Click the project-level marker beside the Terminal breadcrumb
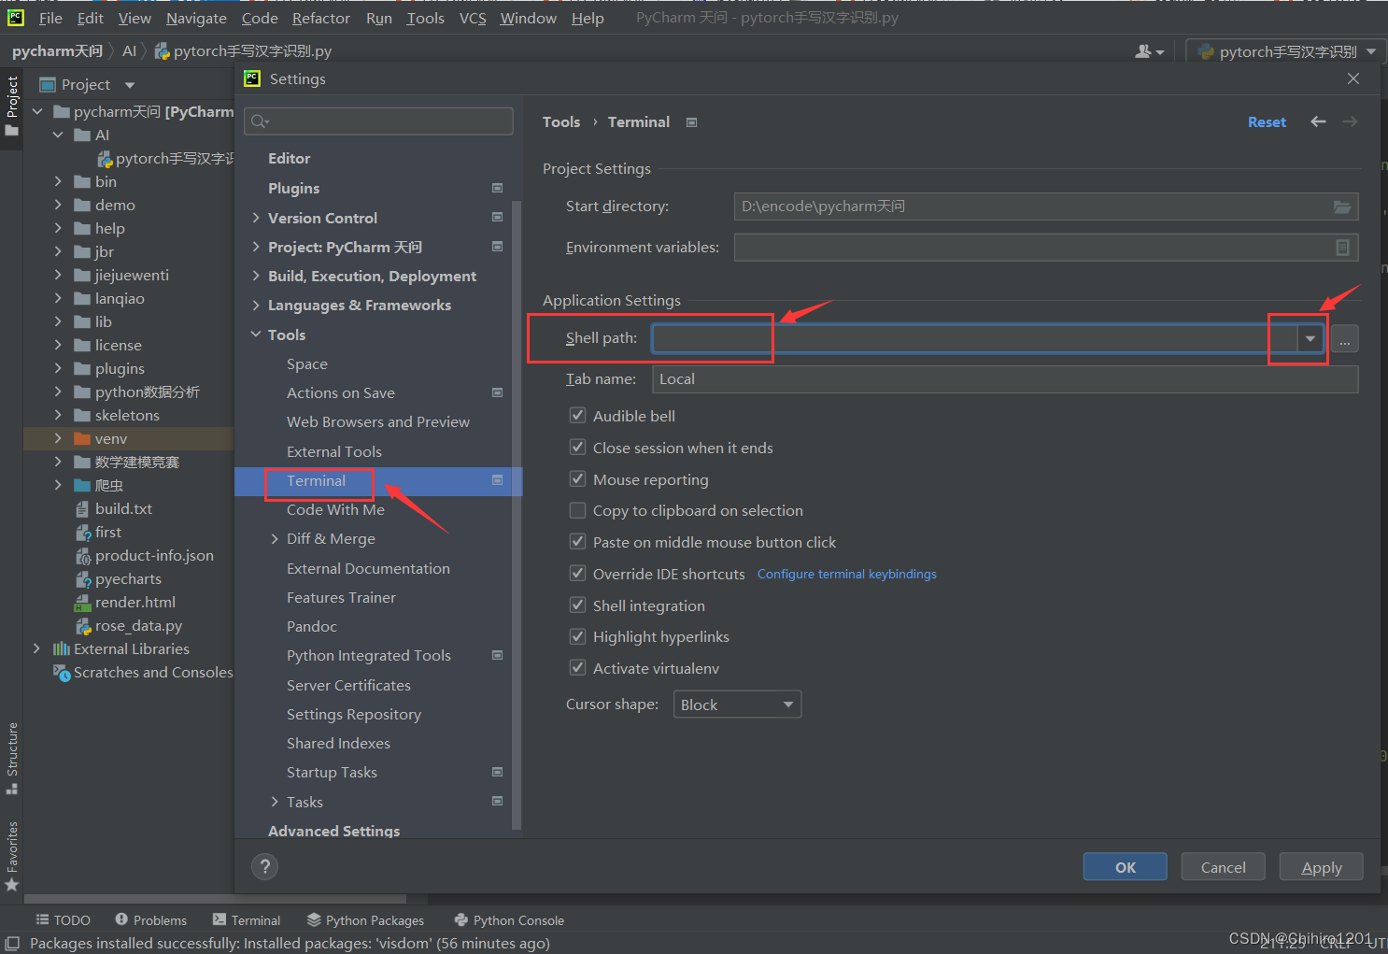This screenshot has width=1388, height=954. [x=691, y=122]
